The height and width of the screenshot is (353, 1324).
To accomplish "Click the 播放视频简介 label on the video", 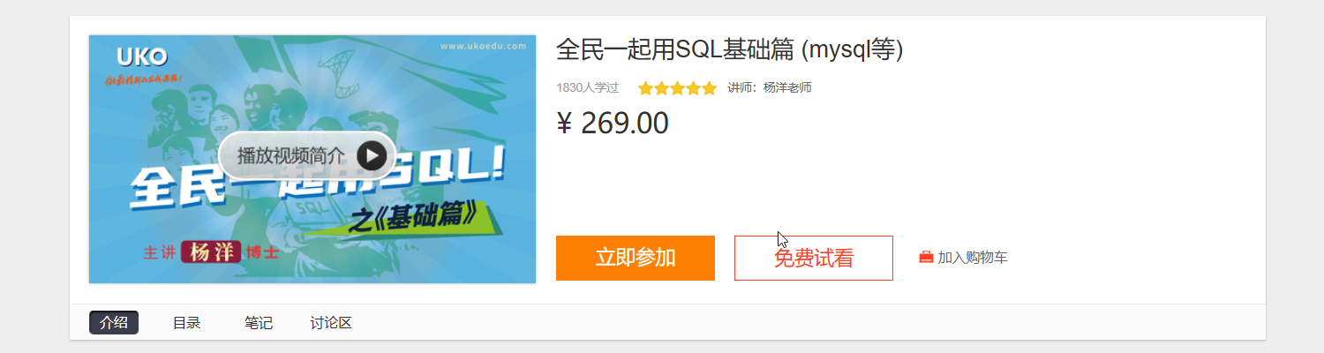I will click(x=291, y=156).
